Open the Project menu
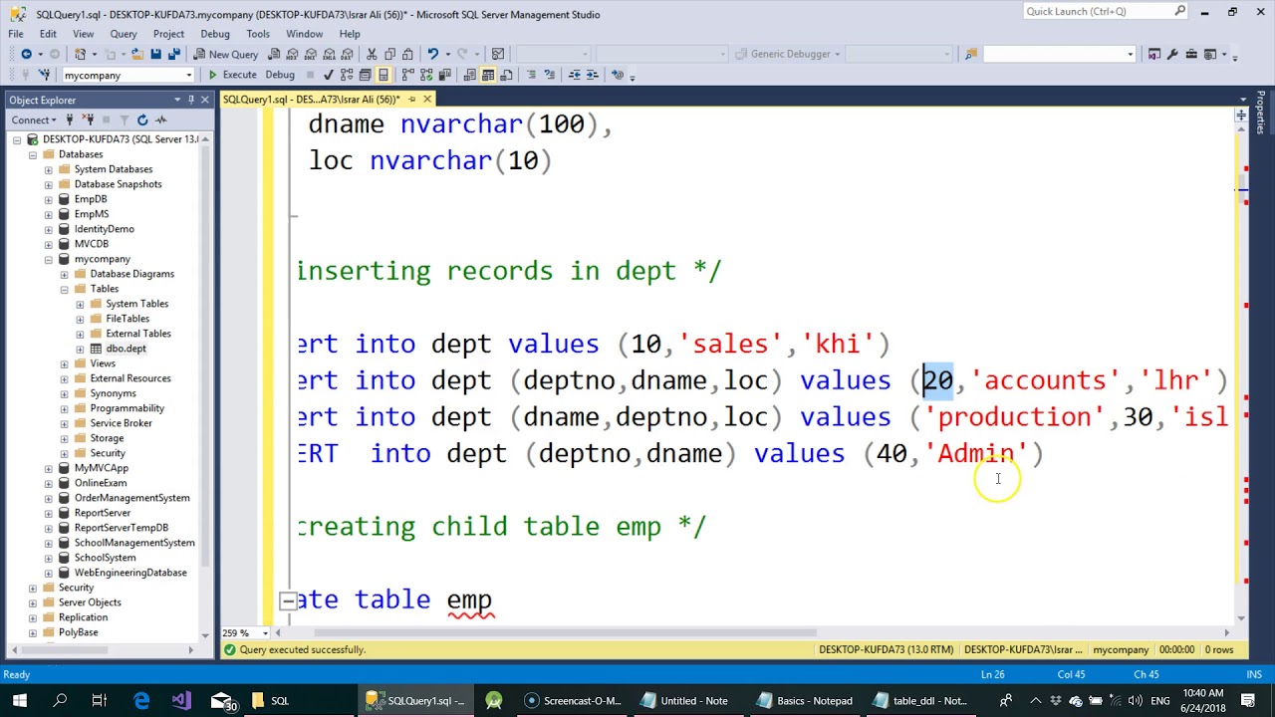This screenshot has width=1275, height=717. click(x=168, y=34)
